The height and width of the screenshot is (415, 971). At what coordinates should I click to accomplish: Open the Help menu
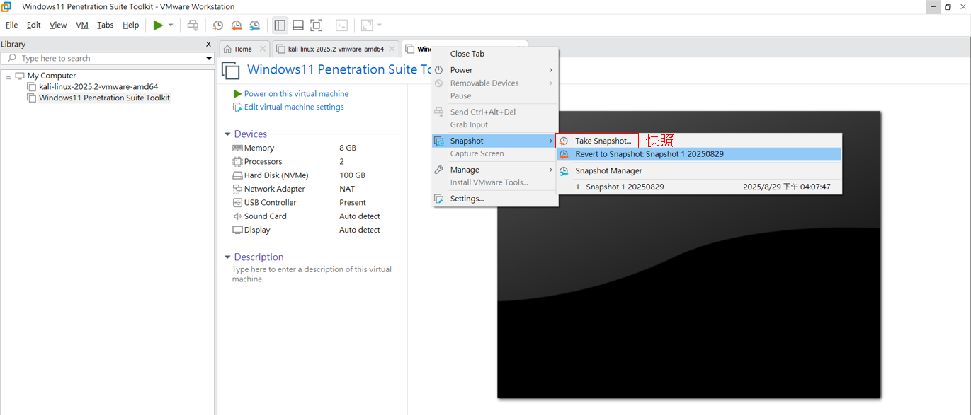(x=130, y=25)
